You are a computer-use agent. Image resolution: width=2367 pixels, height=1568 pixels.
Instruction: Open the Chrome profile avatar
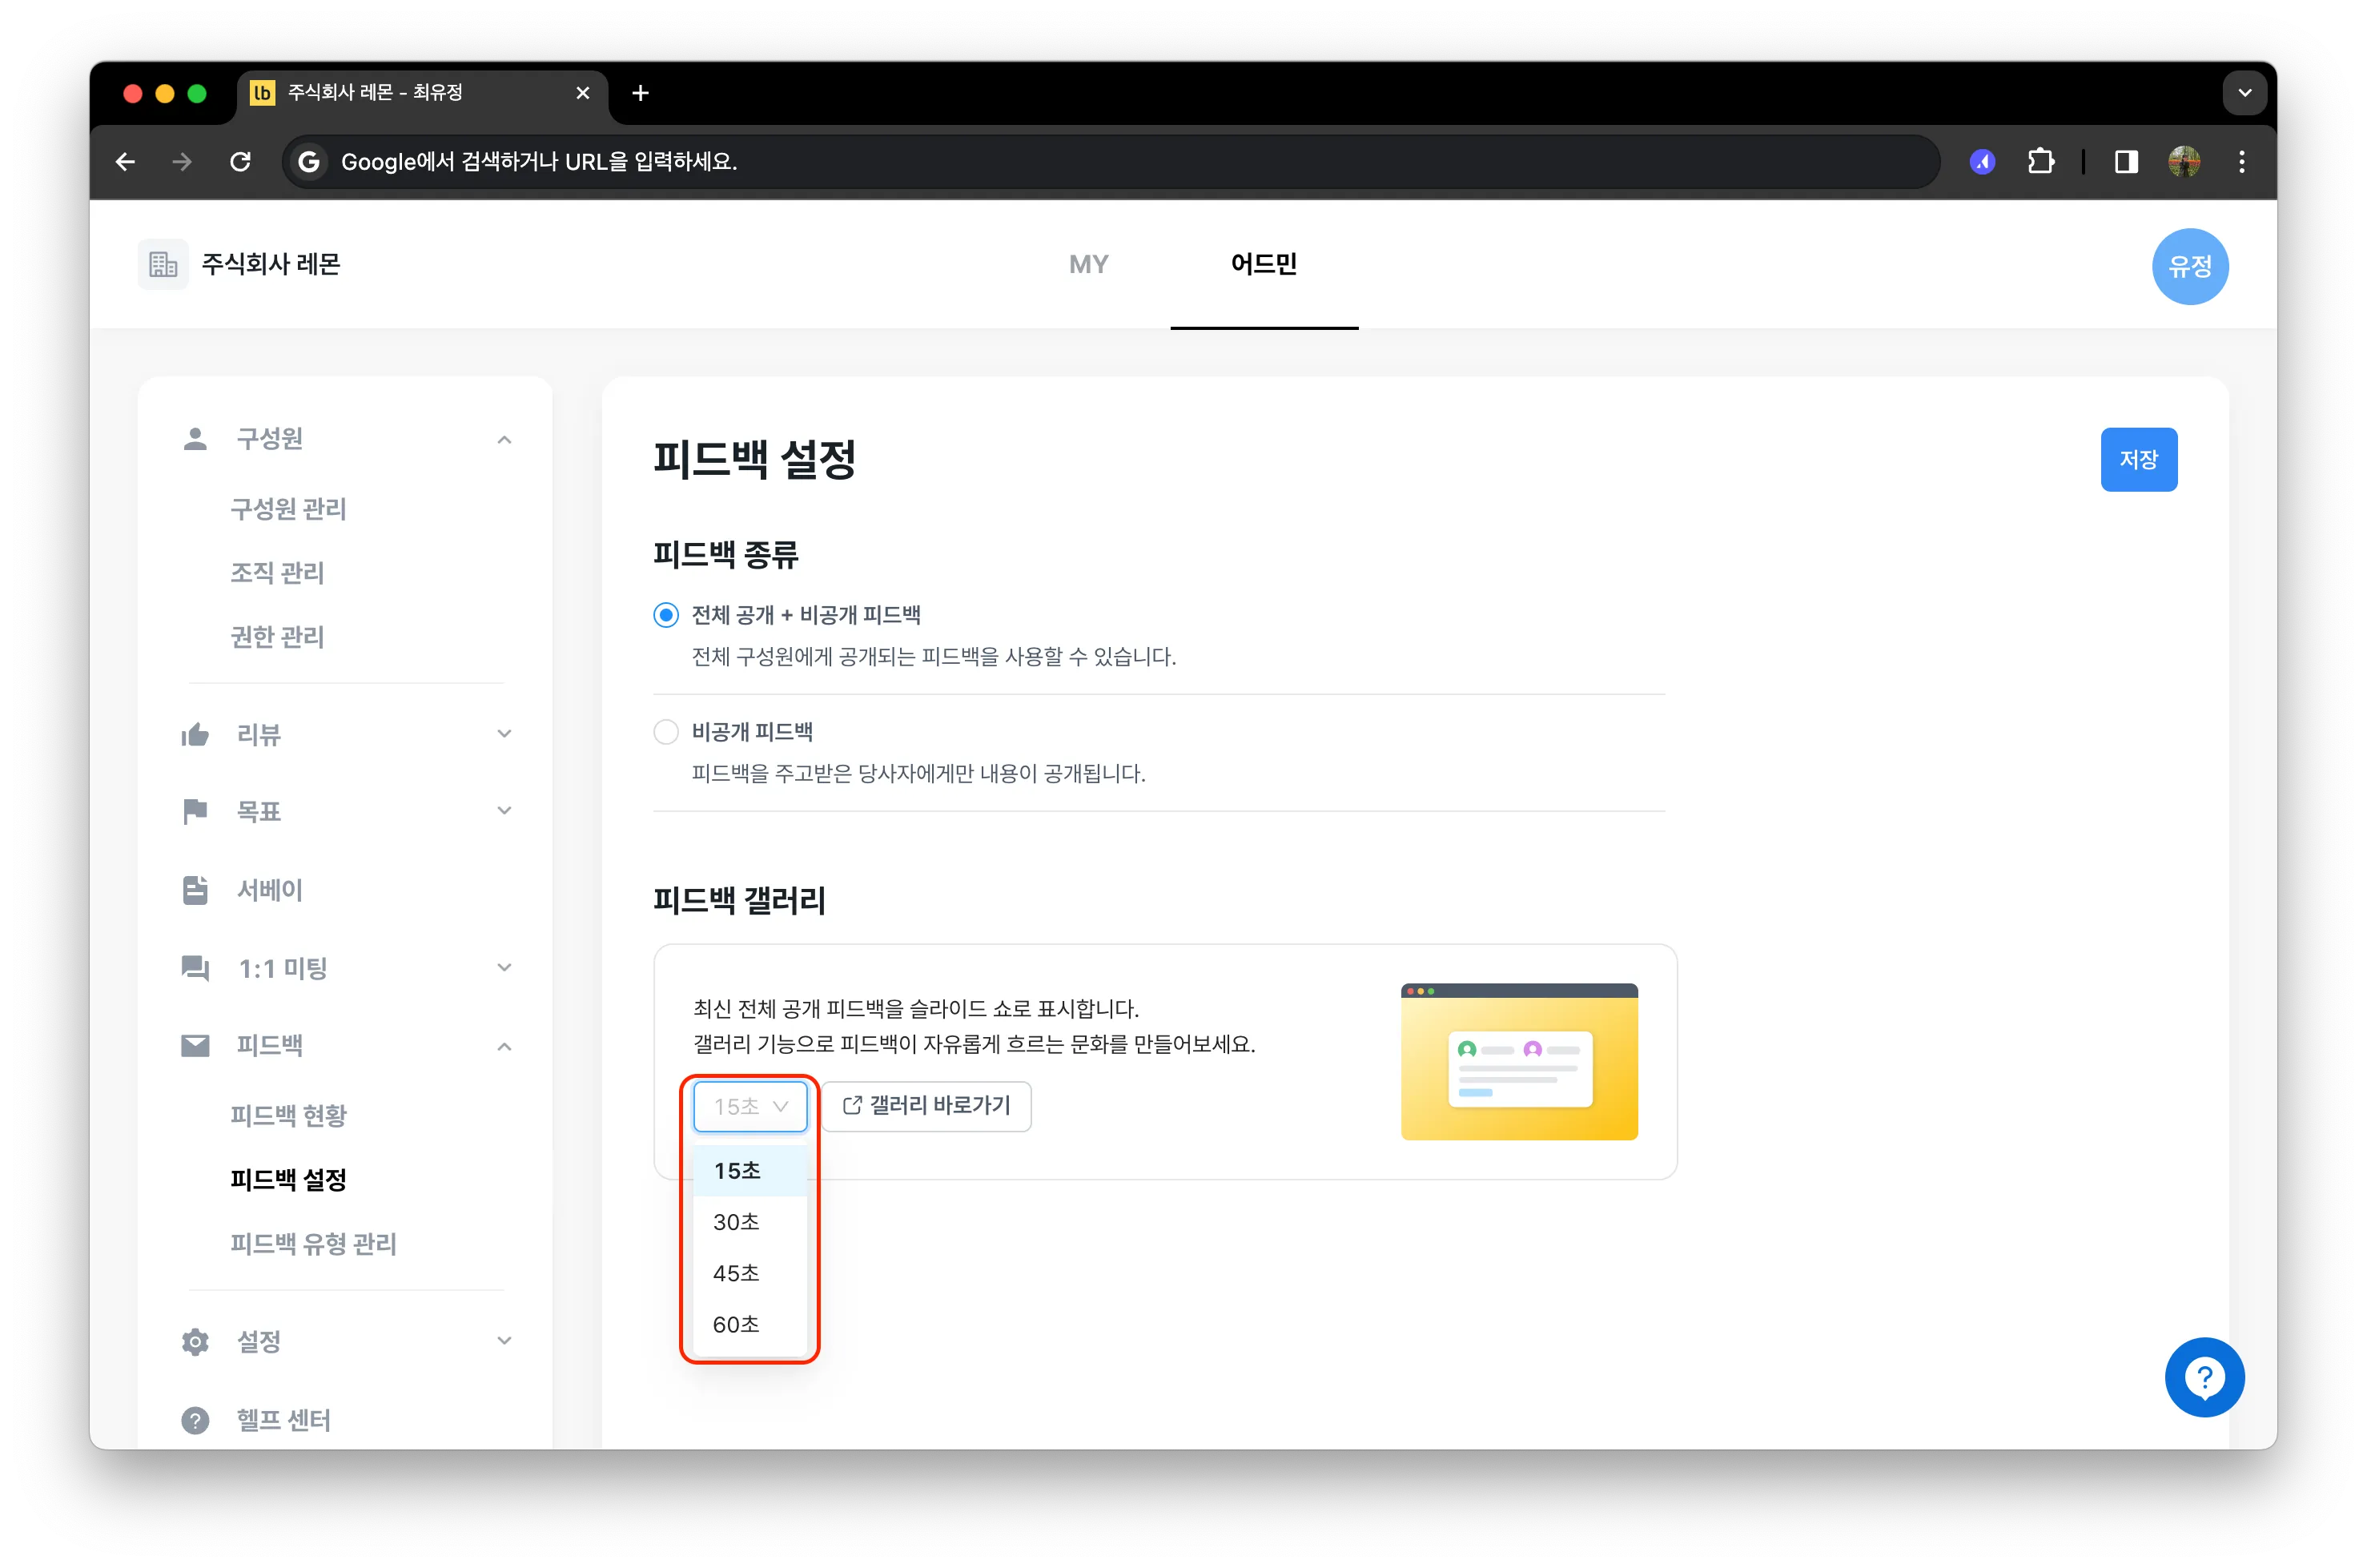(x=2184, y=161)
